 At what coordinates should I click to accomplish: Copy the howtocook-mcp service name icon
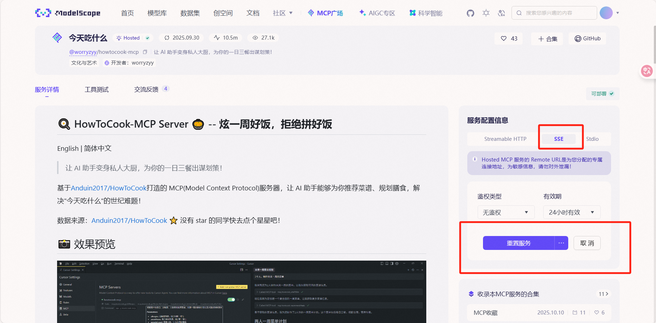click(x=145, y=52)
